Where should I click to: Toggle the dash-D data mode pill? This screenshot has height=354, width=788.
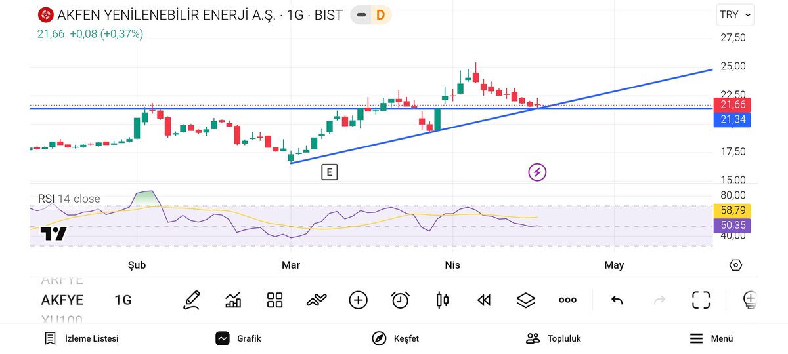tap(371, 14)
